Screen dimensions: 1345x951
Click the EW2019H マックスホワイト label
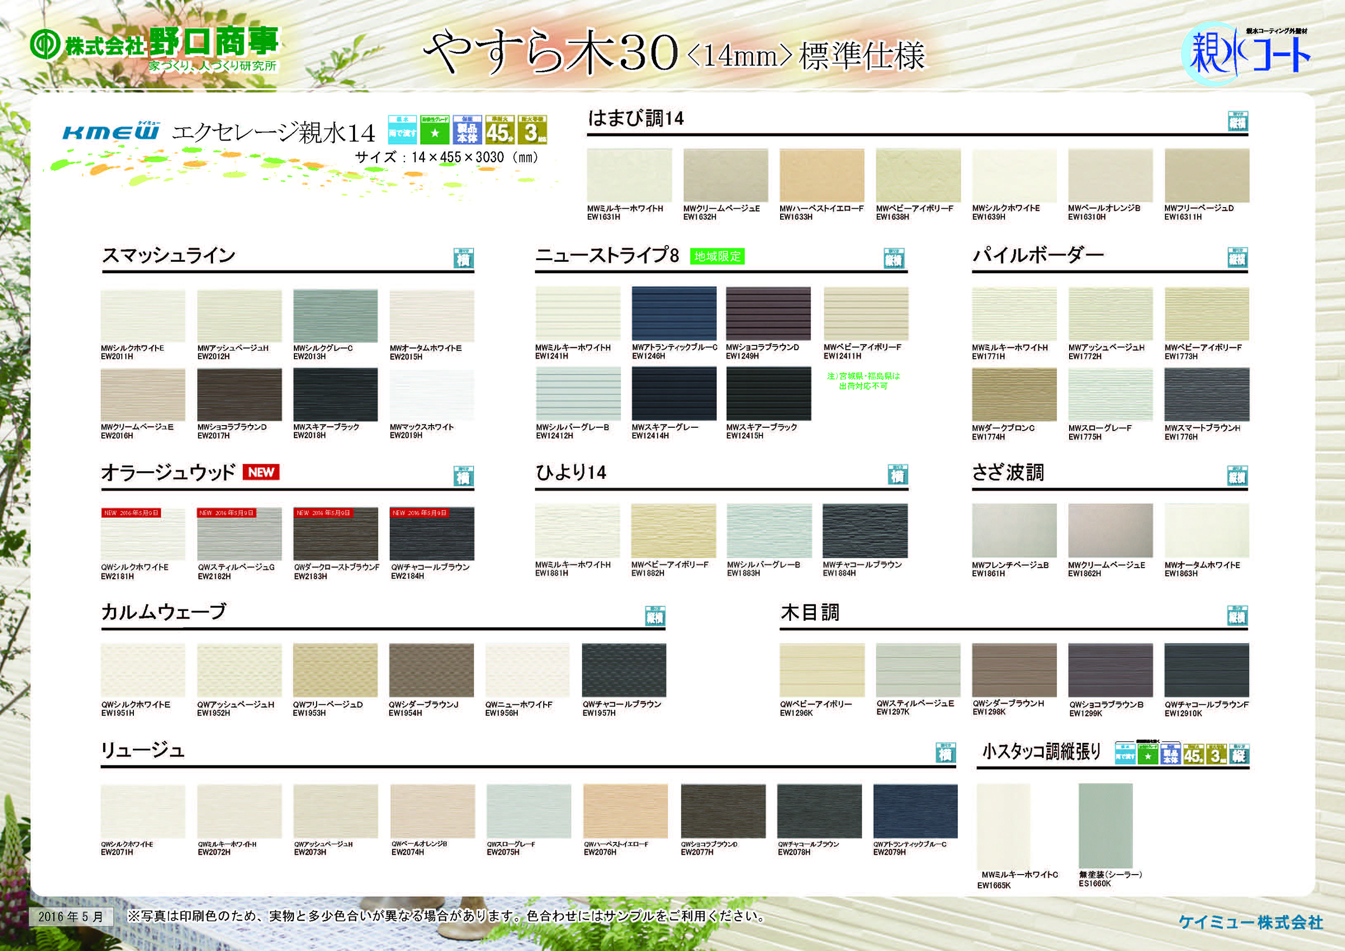[x=422, y=431]
